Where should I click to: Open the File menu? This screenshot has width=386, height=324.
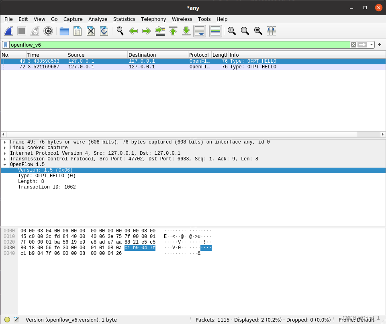[8, 19]
